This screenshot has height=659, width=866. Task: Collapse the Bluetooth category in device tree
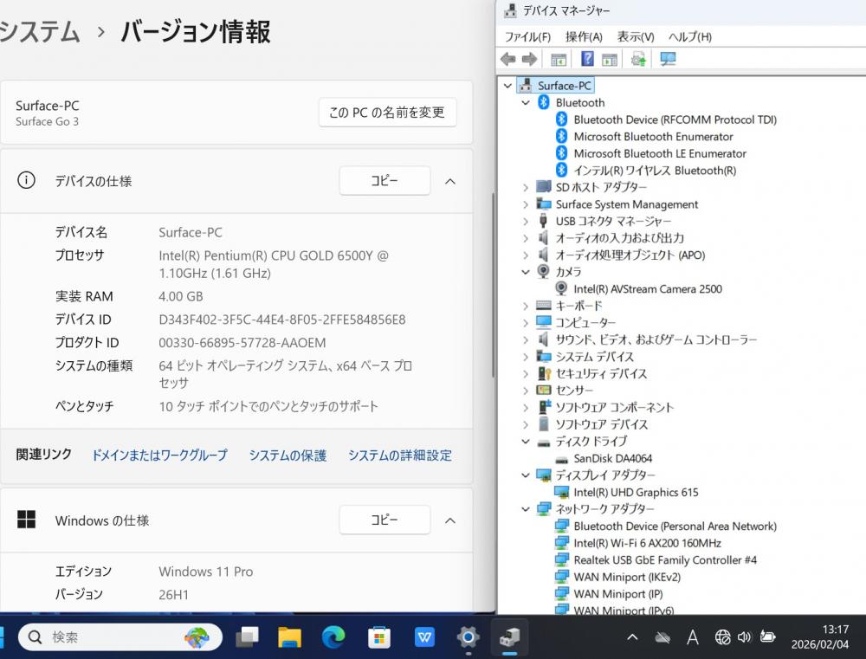[x=525, y=102]
